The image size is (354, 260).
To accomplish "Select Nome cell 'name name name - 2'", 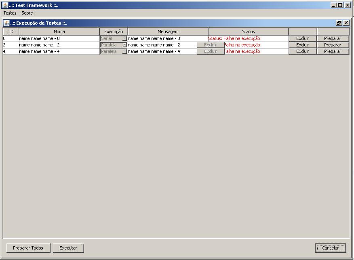I will (59, 45).
